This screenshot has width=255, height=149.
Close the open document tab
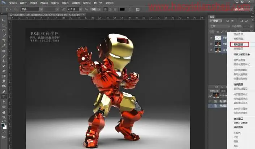84,15
